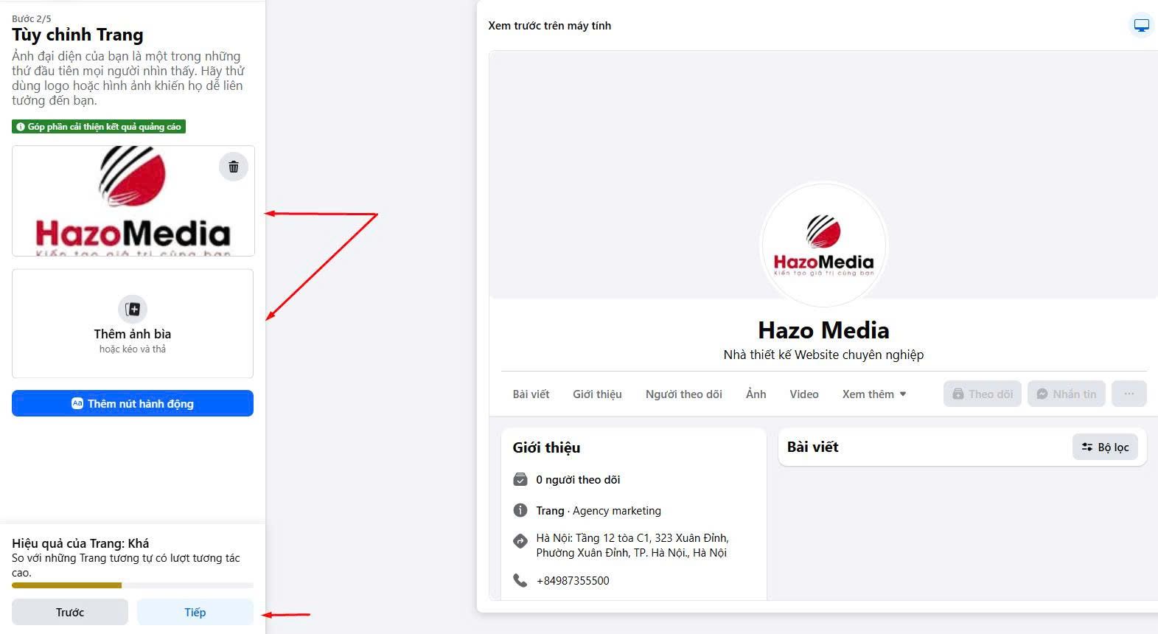Click the directions icon beside the Hà Nội address
Viewport: 1158px width, 634px height.
click(x=520, y=541)
